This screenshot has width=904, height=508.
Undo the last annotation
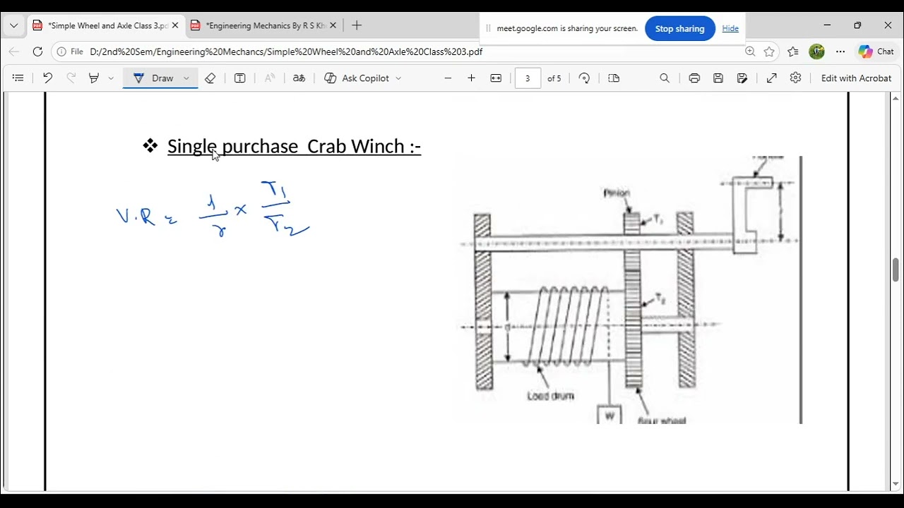(47, 78)
